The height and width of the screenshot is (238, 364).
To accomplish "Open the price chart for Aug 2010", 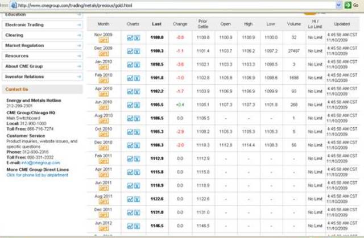I will 130,118.
